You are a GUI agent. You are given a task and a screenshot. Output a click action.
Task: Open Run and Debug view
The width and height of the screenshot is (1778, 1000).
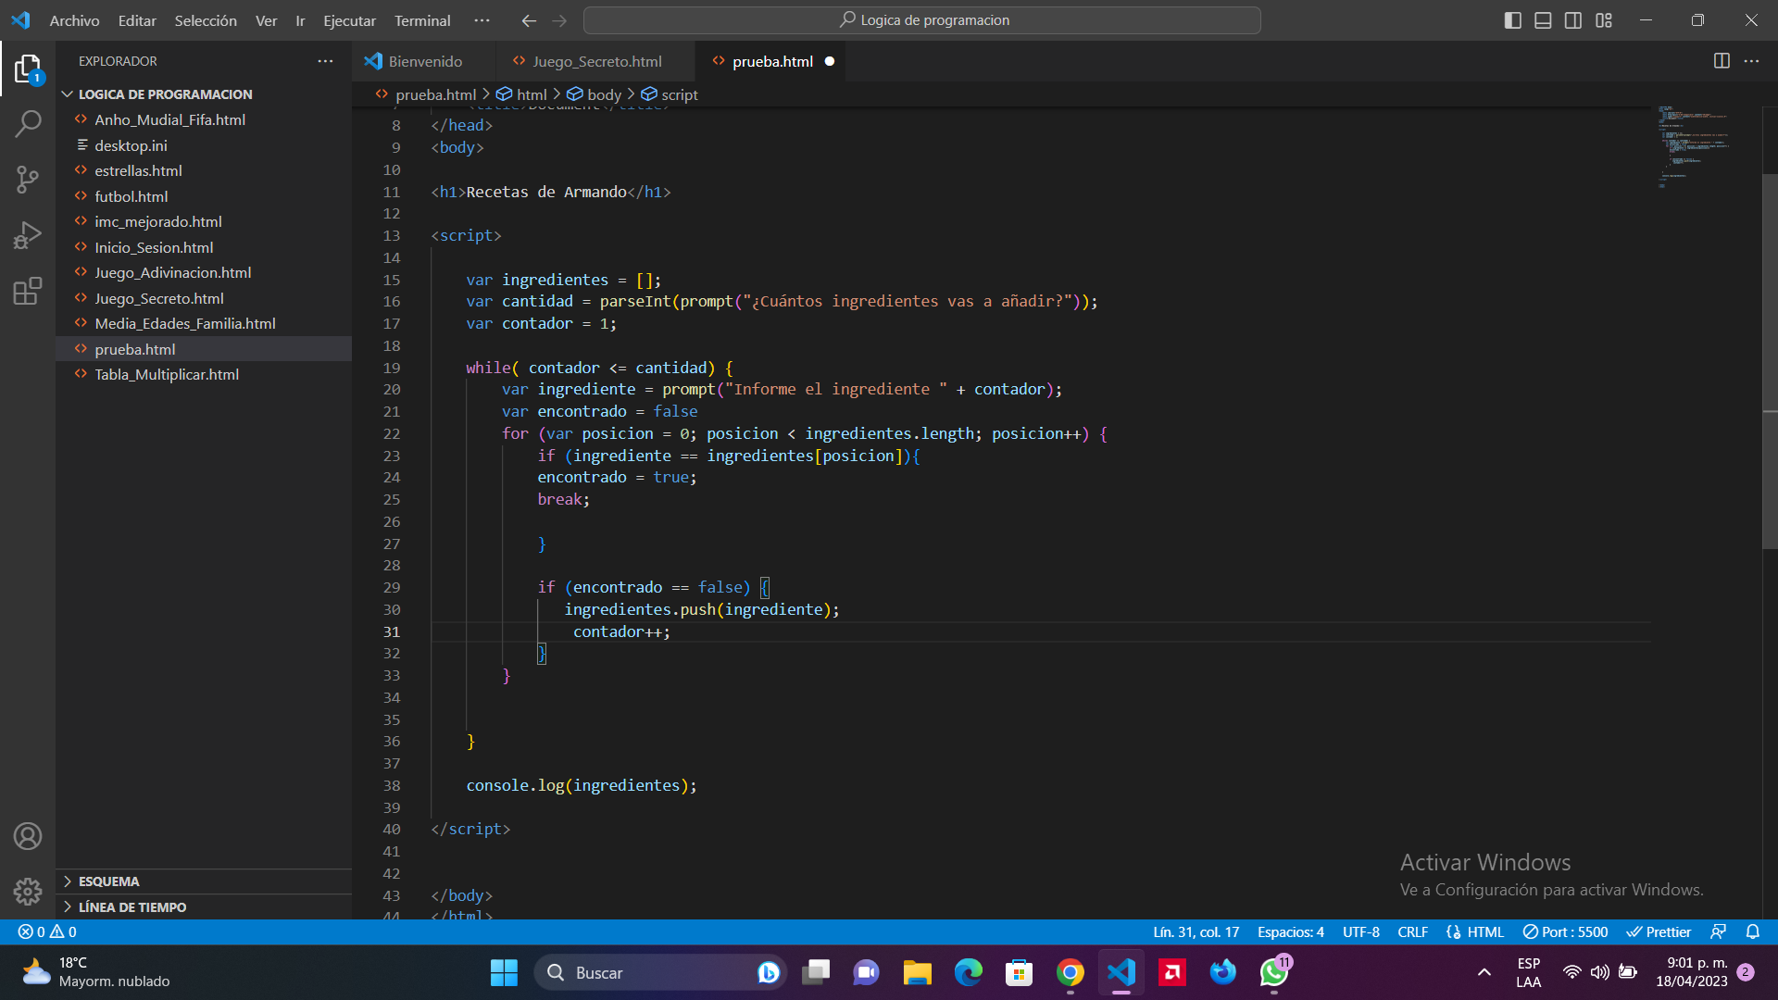click(28, 235)
